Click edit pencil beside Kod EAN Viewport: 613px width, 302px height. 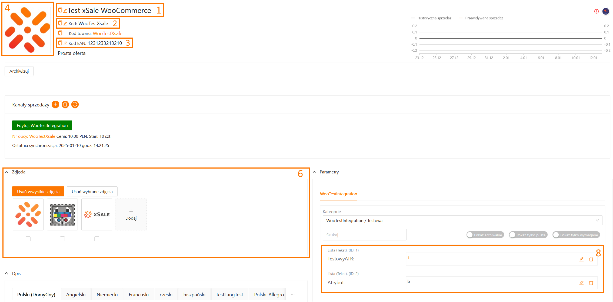pos(65,43)
